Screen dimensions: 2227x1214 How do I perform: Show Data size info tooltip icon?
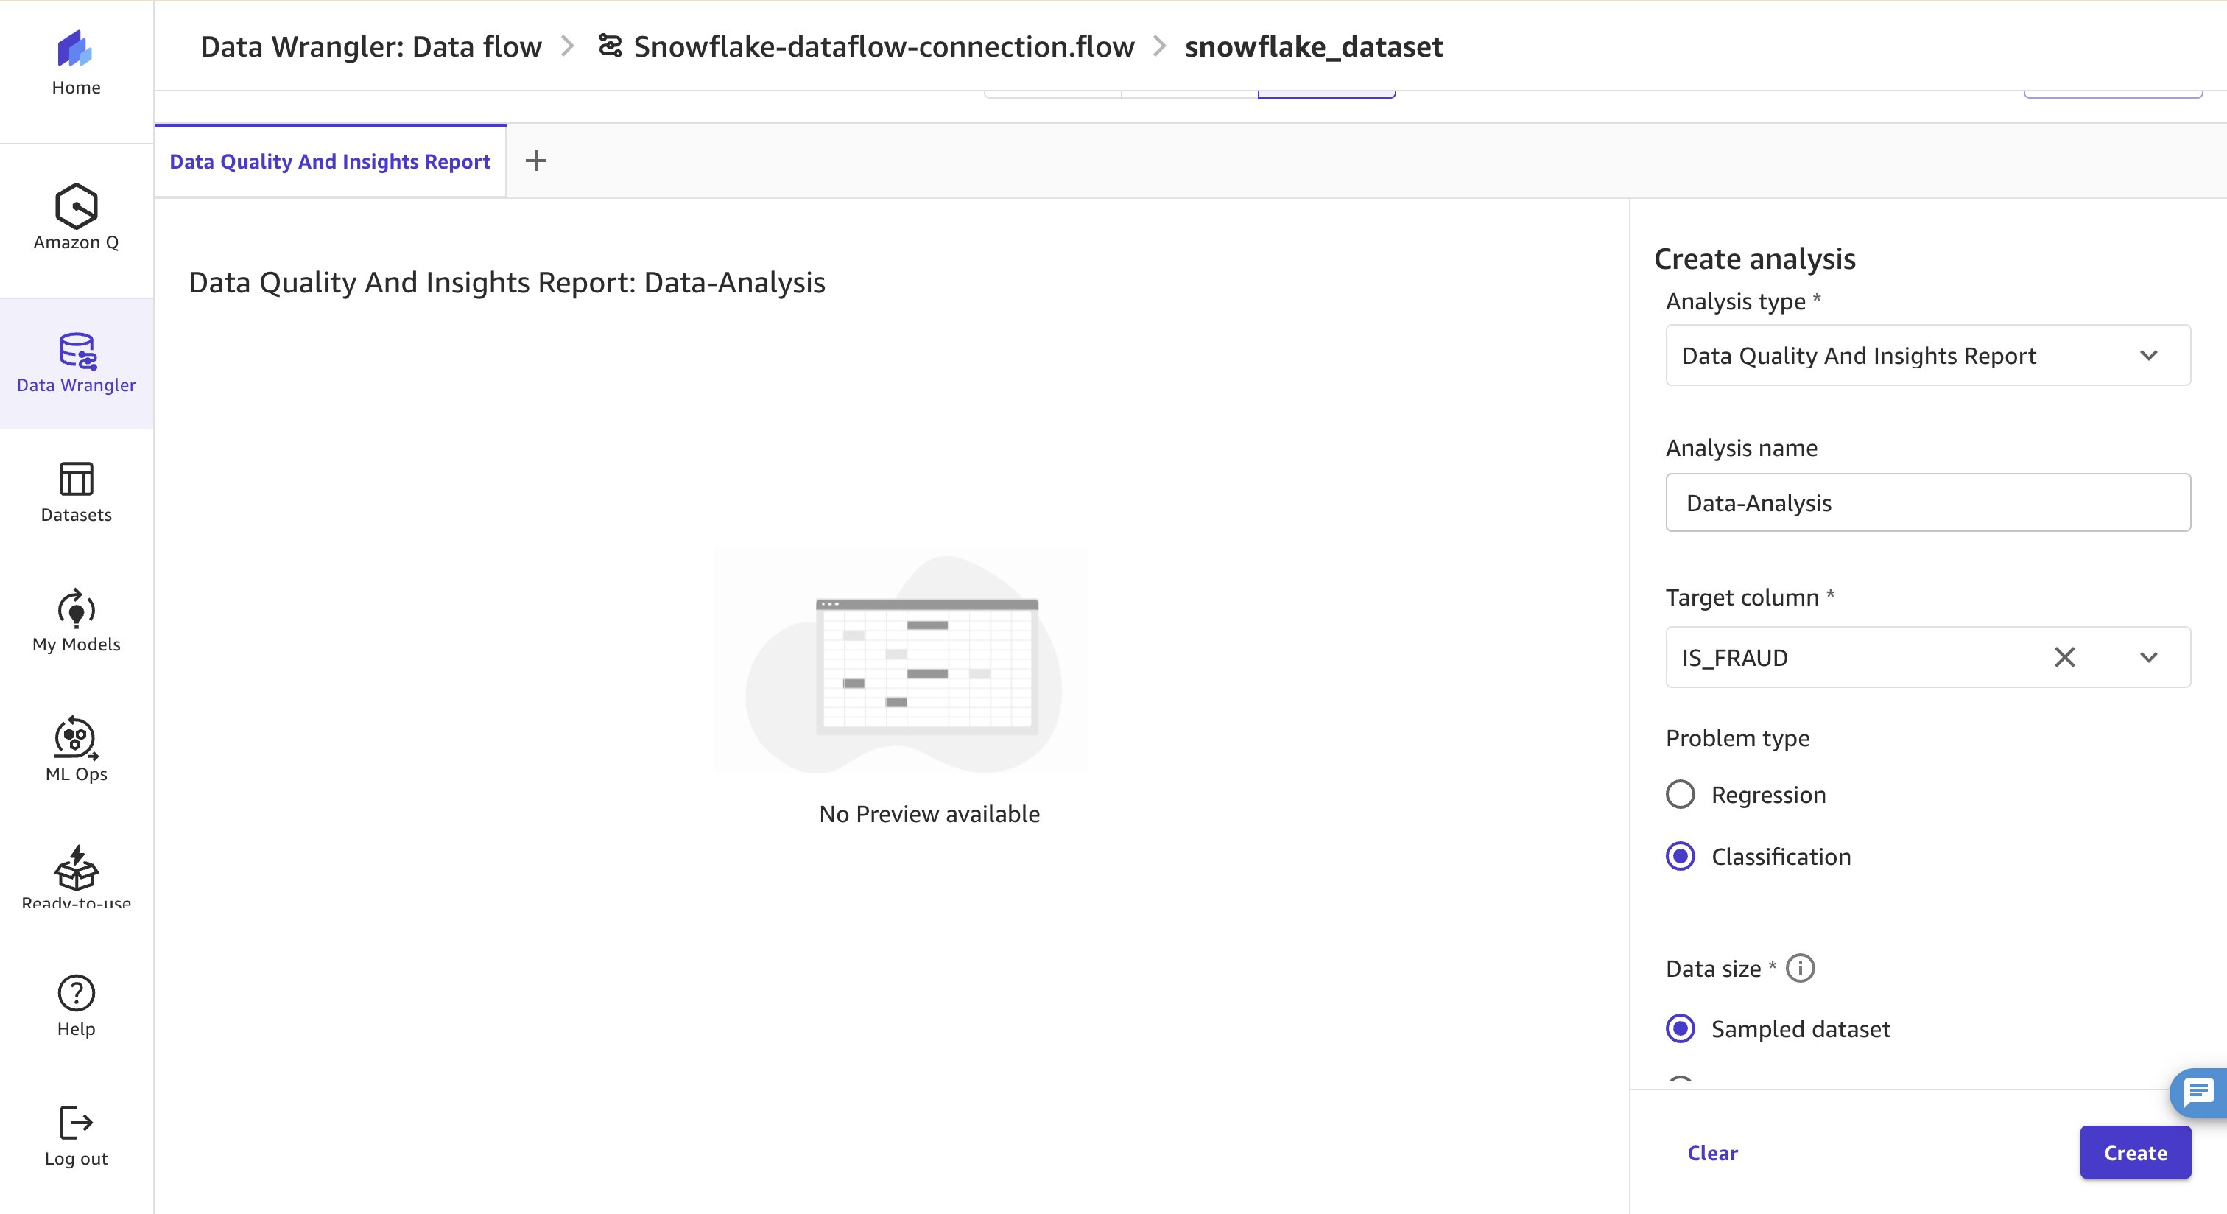1801,967
